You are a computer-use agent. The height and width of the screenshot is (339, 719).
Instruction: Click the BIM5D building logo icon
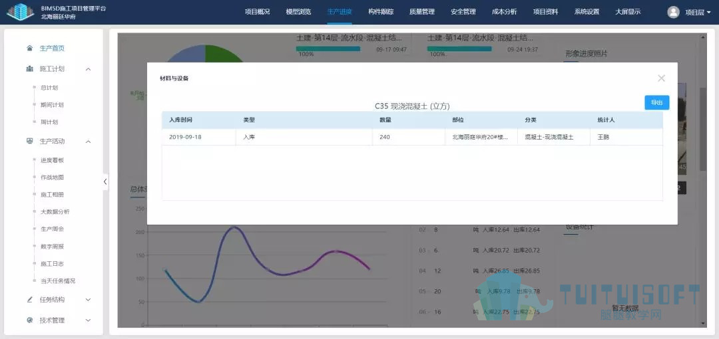pyautogui.click(x=19, y=12)
